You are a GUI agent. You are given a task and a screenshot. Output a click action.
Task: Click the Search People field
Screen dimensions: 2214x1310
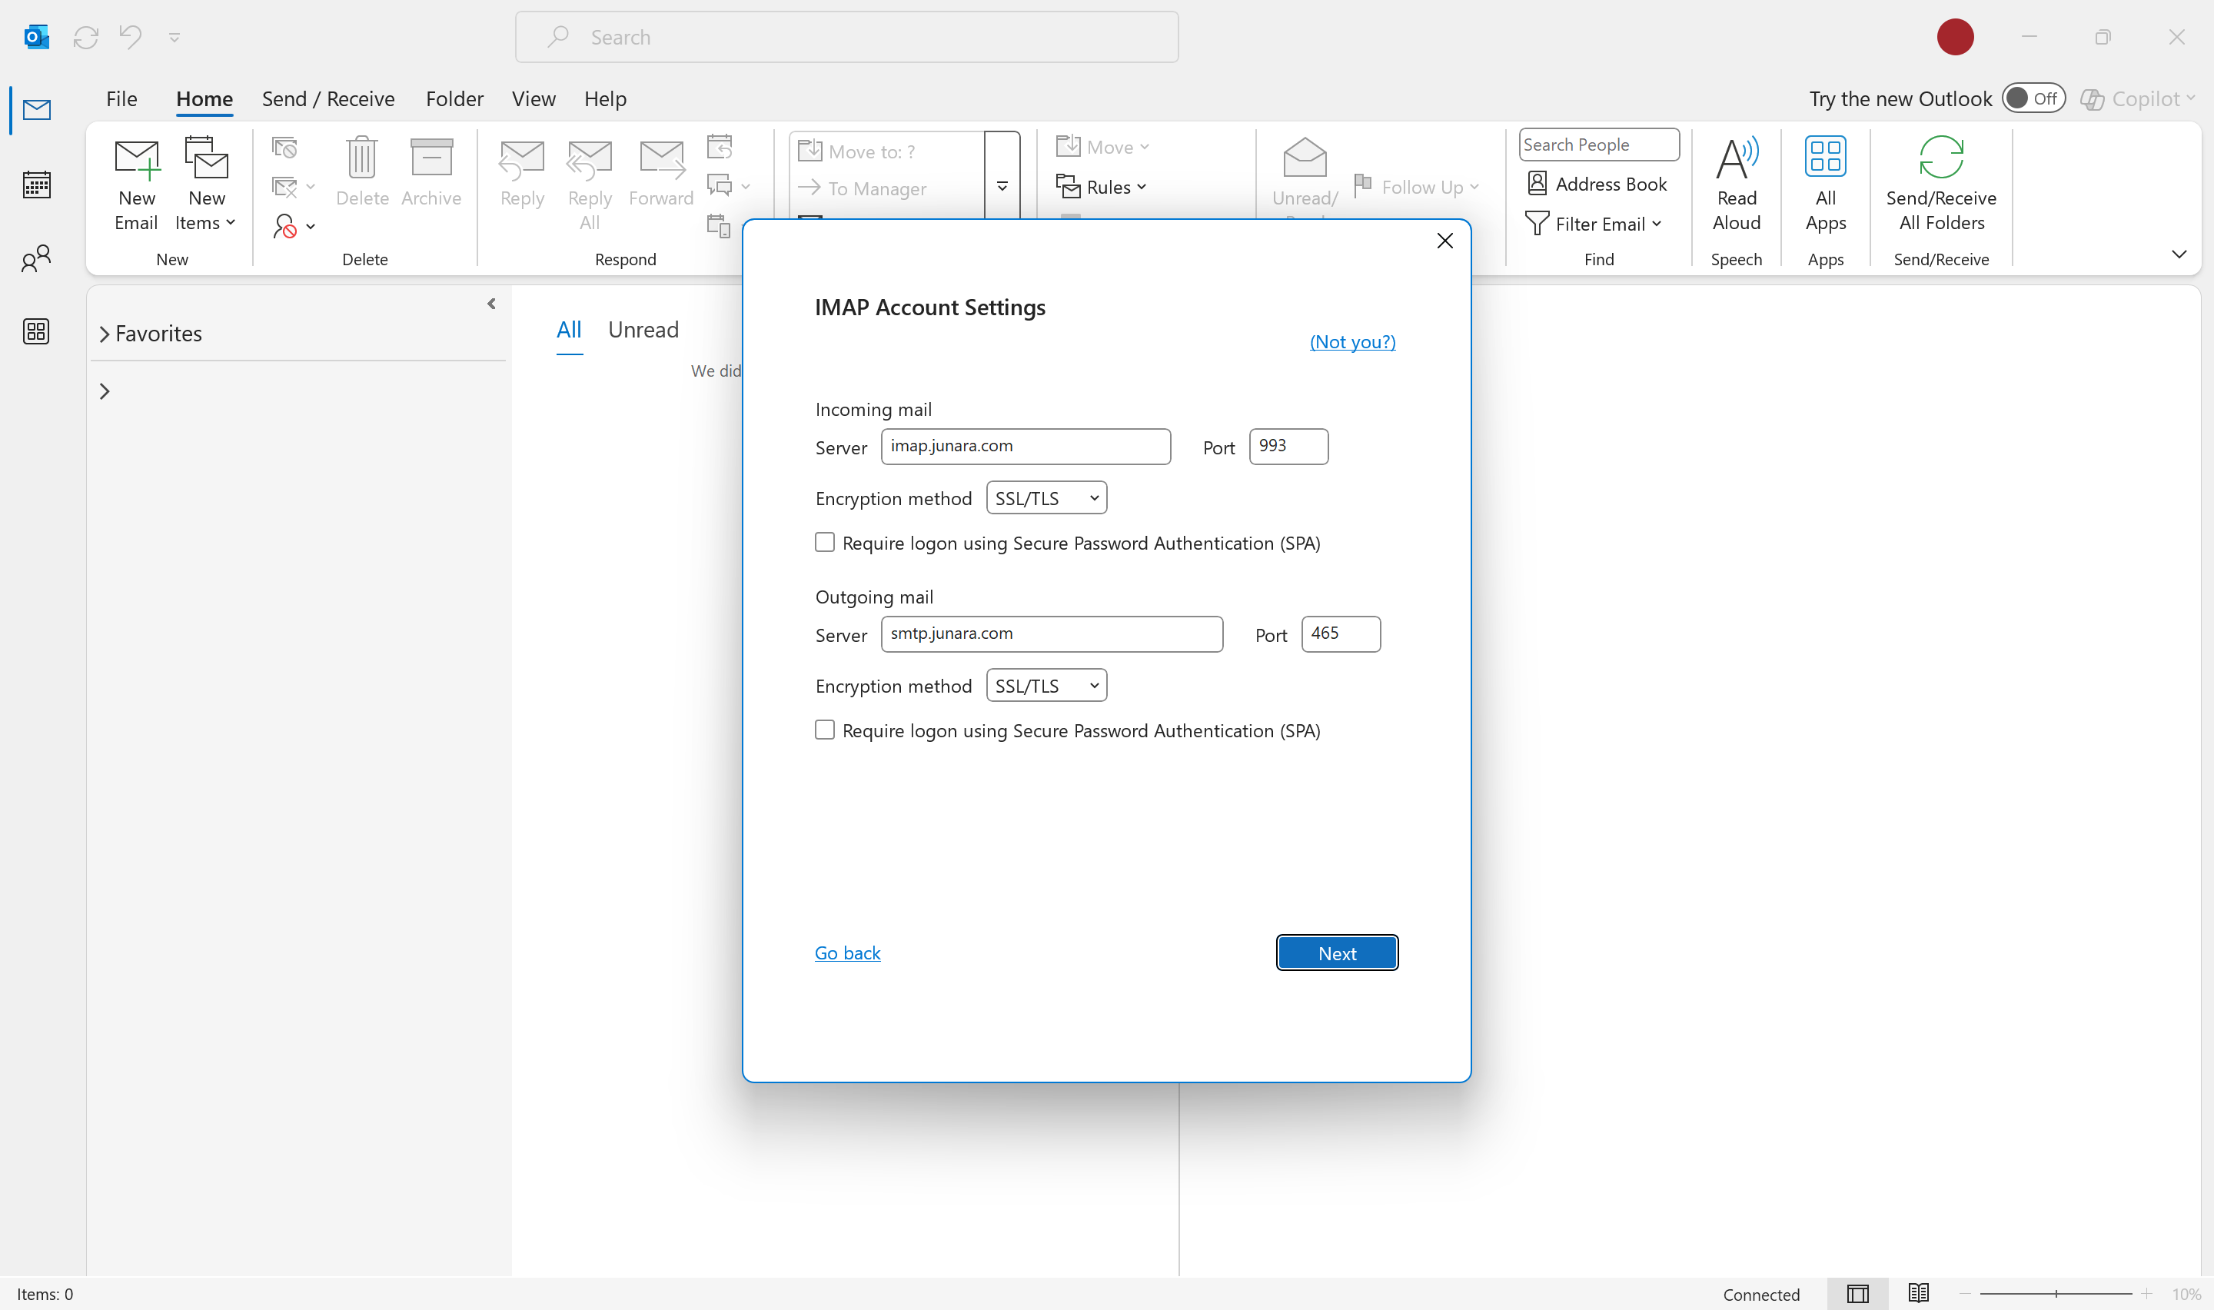pos(1598,145)
